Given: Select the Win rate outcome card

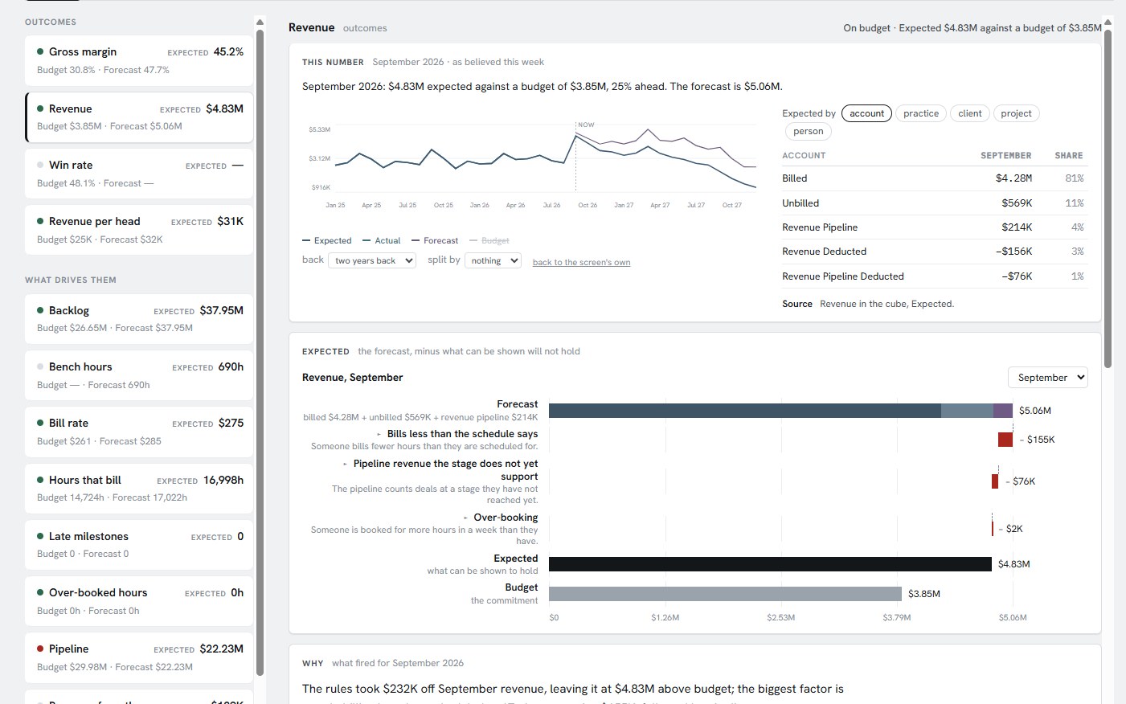Looking at the screenshot, I should coord(139,174).
